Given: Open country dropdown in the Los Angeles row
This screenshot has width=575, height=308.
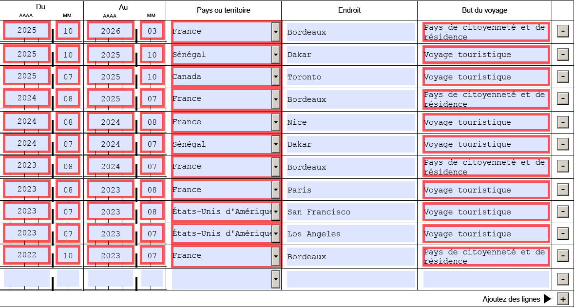Looking at the screenshot, I should pyautogui.click(x=276, y=233).
